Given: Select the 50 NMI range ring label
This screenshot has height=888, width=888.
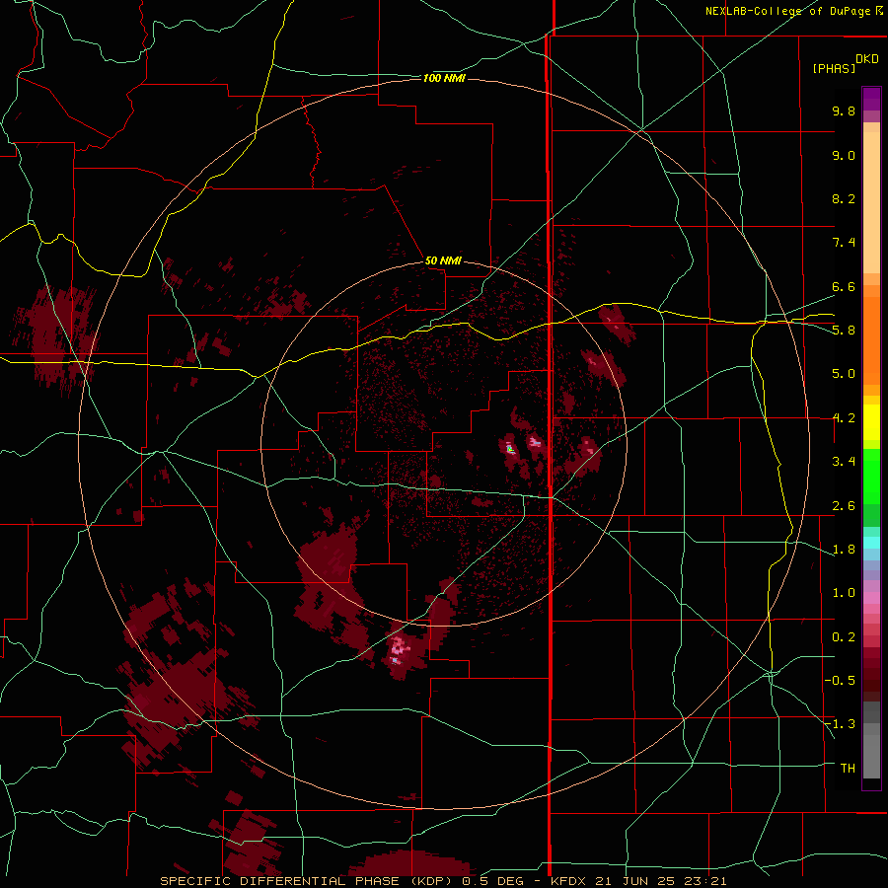Looking at the screenshot, I should click(443, 260).
